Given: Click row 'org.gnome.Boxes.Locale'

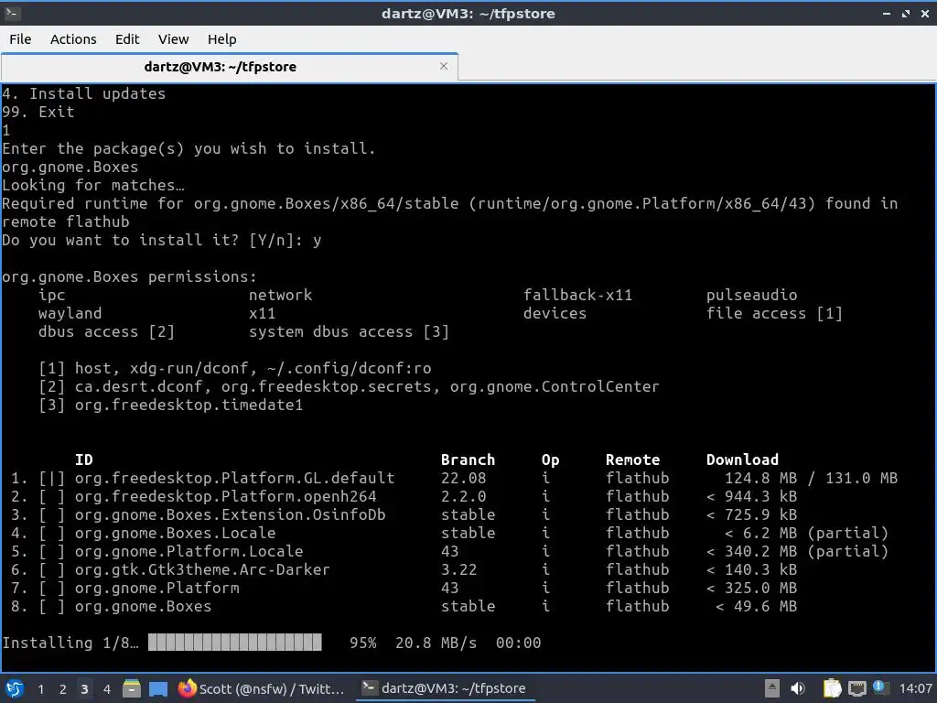Looking at the screenshot, I should [x=449, y=534].
